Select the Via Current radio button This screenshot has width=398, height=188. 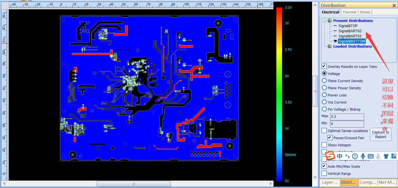[324, 102]
